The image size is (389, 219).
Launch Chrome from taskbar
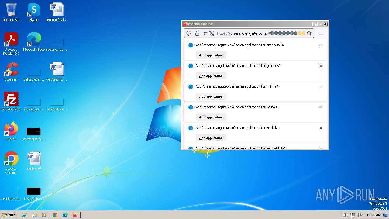[x=55, y=215]
